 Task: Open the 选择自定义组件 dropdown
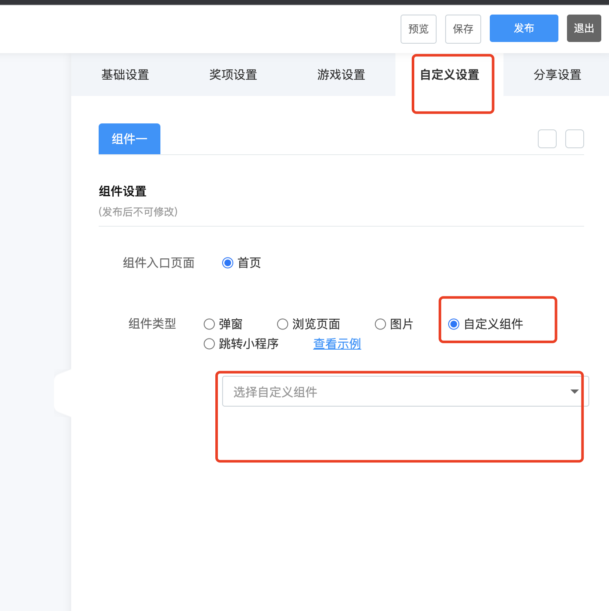tap(395, 392)
